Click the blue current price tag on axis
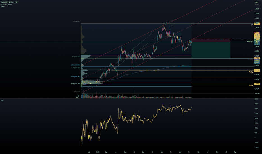Image resolution: width=262 pixels, height=154 pixels. (x=257, y=43)
